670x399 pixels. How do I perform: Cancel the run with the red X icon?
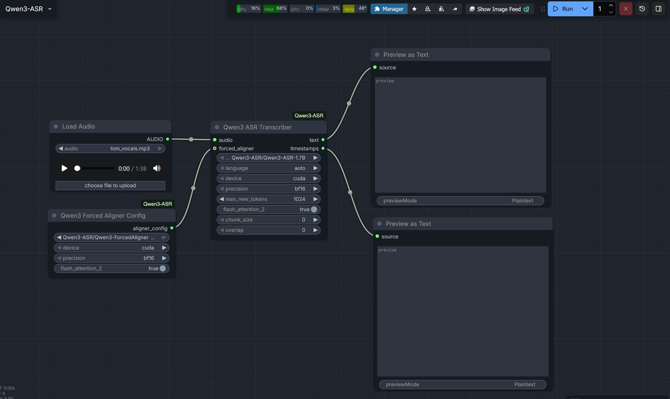pyautogui.click(x=626, y=9)
